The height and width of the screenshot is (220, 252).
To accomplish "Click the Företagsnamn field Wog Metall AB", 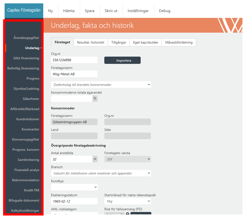I will (74, 74).
